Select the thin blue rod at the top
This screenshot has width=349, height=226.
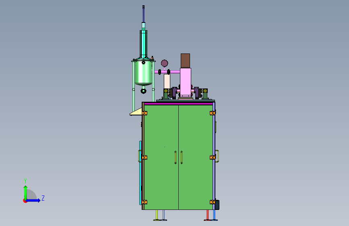point(144,14)
